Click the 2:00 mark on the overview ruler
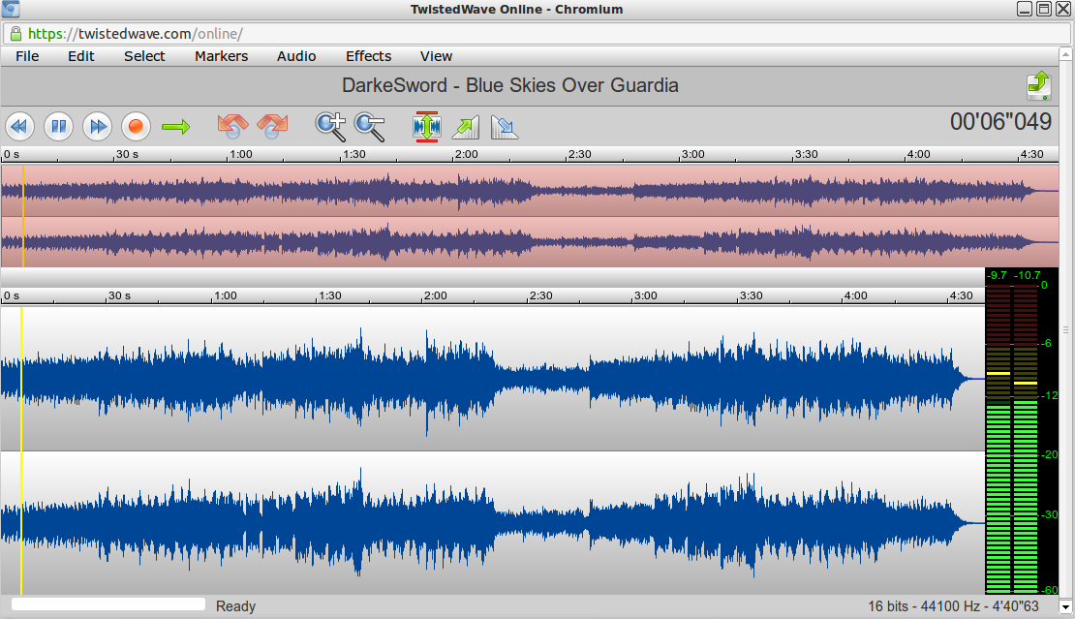The image size is (1075, 619). point(467,155)
